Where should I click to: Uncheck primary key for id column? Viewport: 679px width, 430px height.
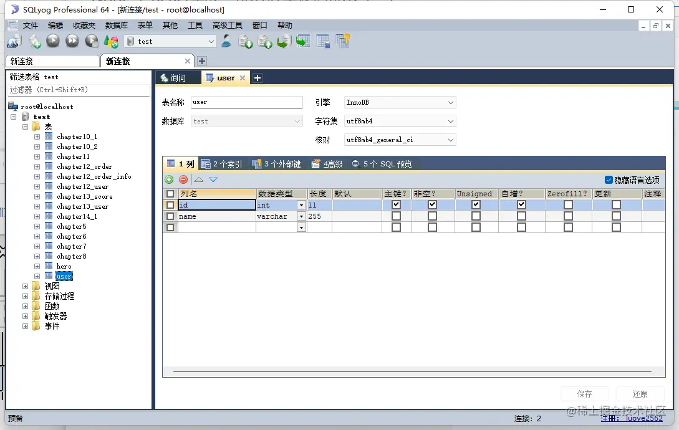pyautogui.click(x=396, y=204)
